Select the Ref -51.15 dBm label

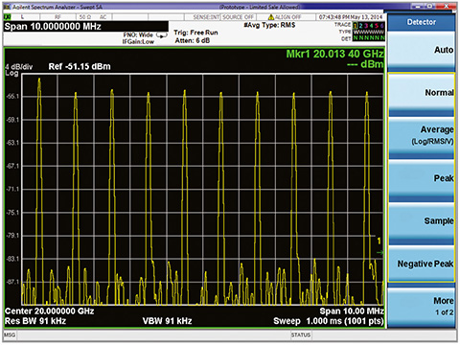click(x=80, y=66)
